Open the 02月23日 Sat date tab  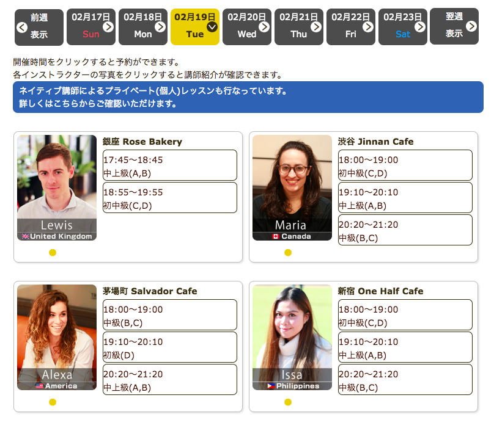(x=402, y=27)
